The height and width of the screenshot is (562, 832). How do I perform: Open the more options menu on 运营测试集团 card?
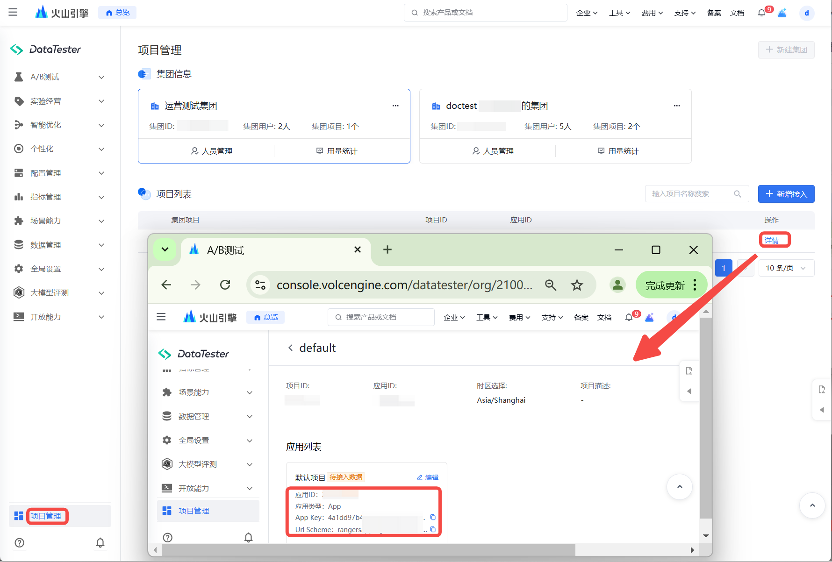(395, 106)
